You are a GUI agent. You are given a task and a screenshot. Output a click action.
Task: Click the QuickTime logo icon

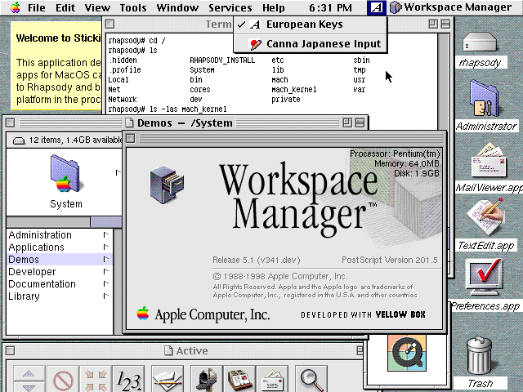click(x=407, y=353)
